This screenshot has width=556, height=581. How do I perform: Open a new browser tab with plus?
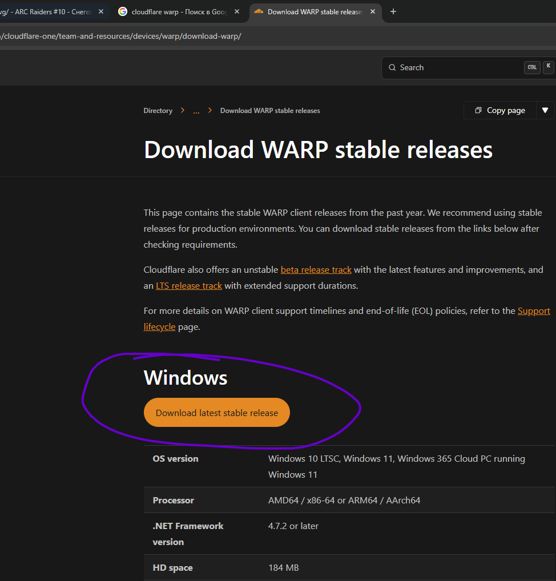(x=393, y=12)
